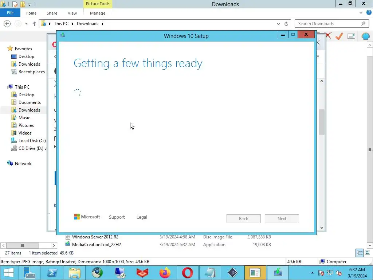Click the New folder quick access icon
Image resolution: width=373 pixels, height=280 pixels.
23,4
